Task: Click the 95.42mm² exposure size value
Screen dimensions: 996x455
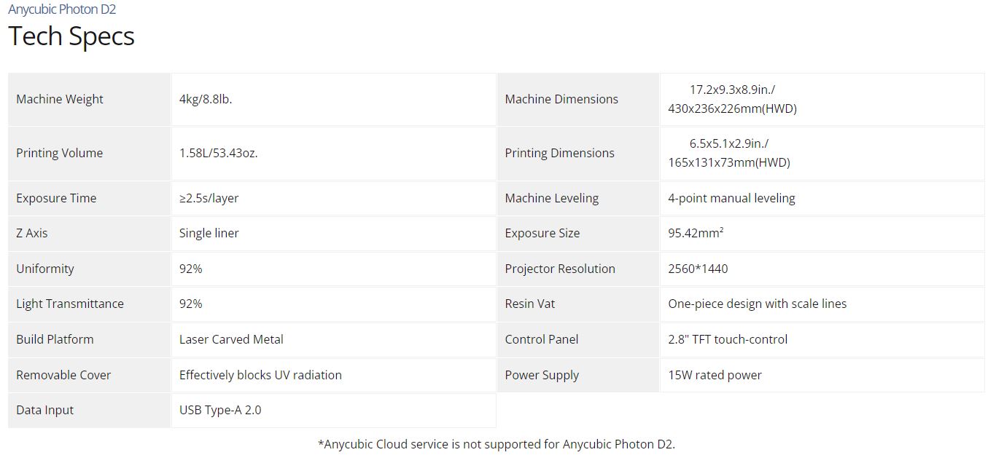Action: 696,233
